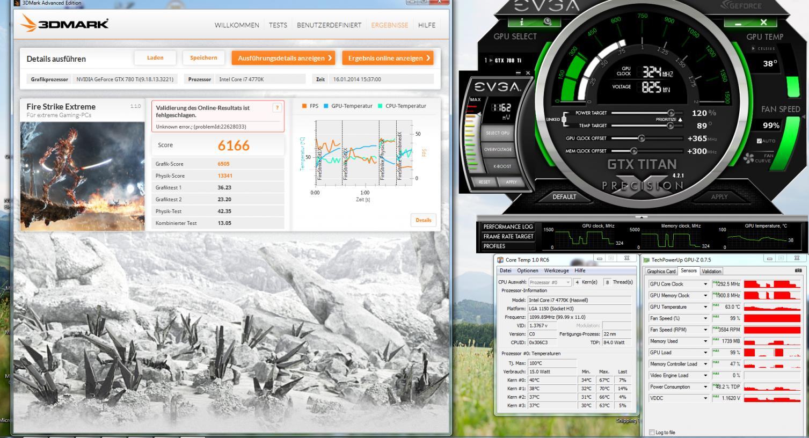This screenshot has height=438, width=809.
Task: Open Power Consumption sensor dropdown
Action: tap(705, 386)
